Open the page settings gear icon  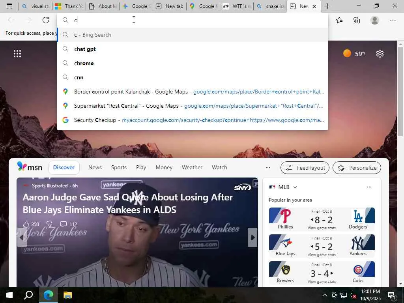tap(380, 54)
